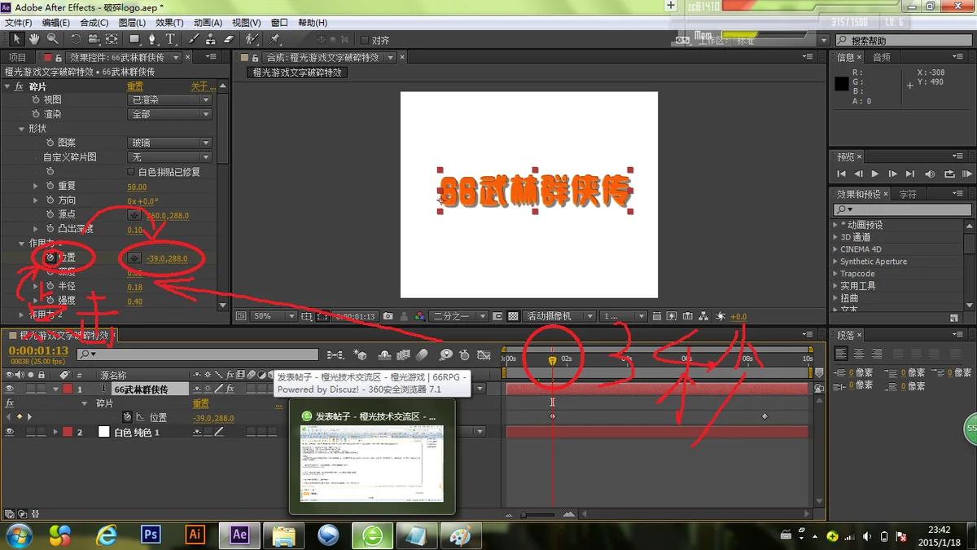Screen dimensions: 977x550
Task: Switch to the 项目 panel tab
Action: tap(17, 57)
